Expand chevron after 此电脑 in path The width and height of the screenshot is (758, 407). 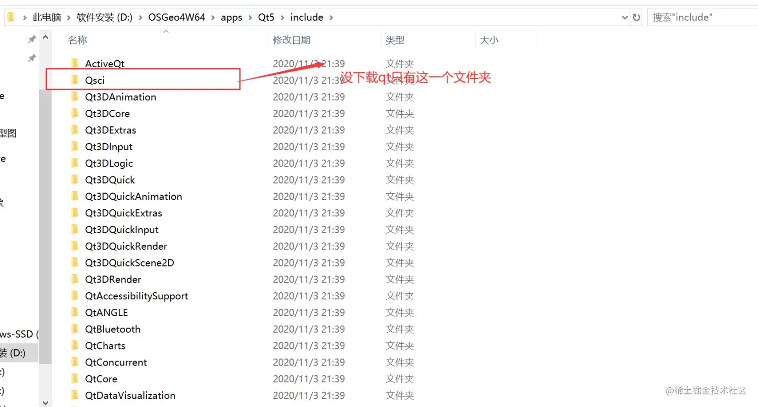tap(69, 17)
